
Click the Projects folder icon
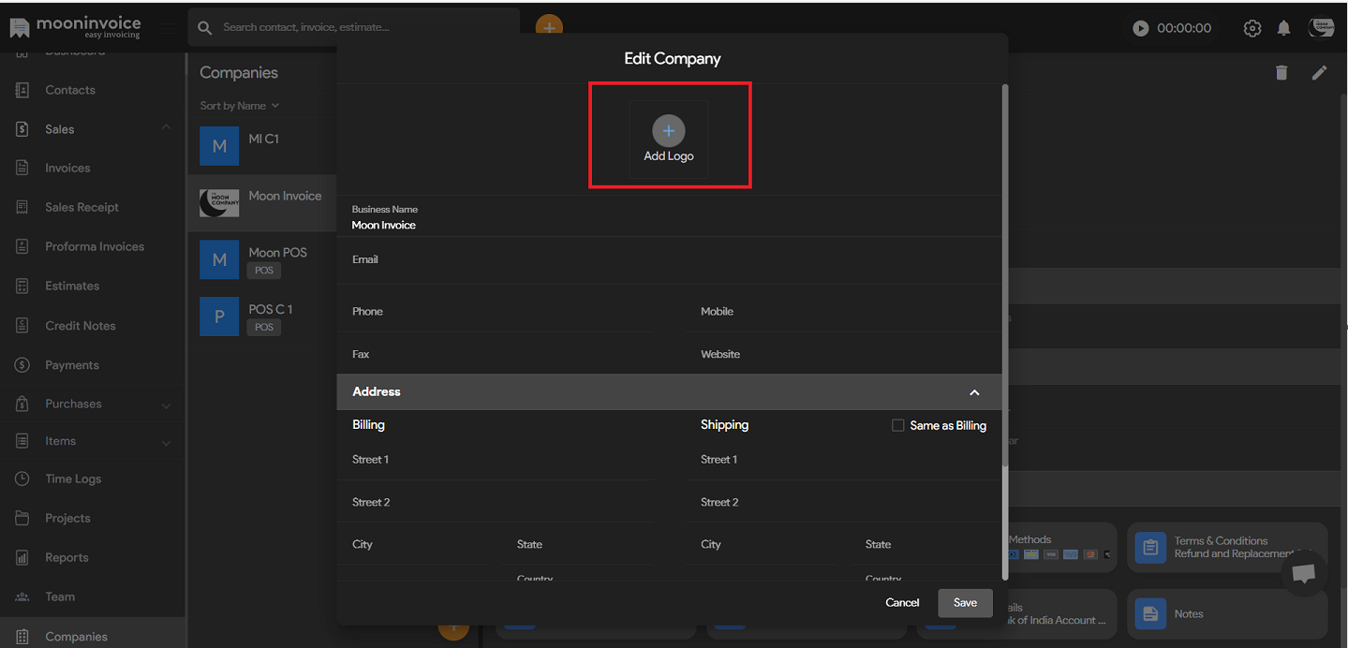22,518
